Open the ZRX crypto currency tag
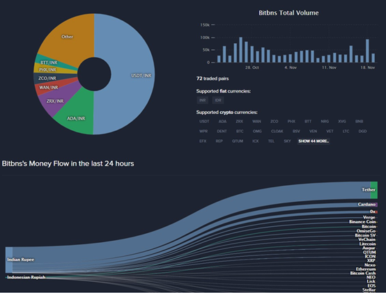This screenshot has height=293, width=386. click(x=239, y=121)
